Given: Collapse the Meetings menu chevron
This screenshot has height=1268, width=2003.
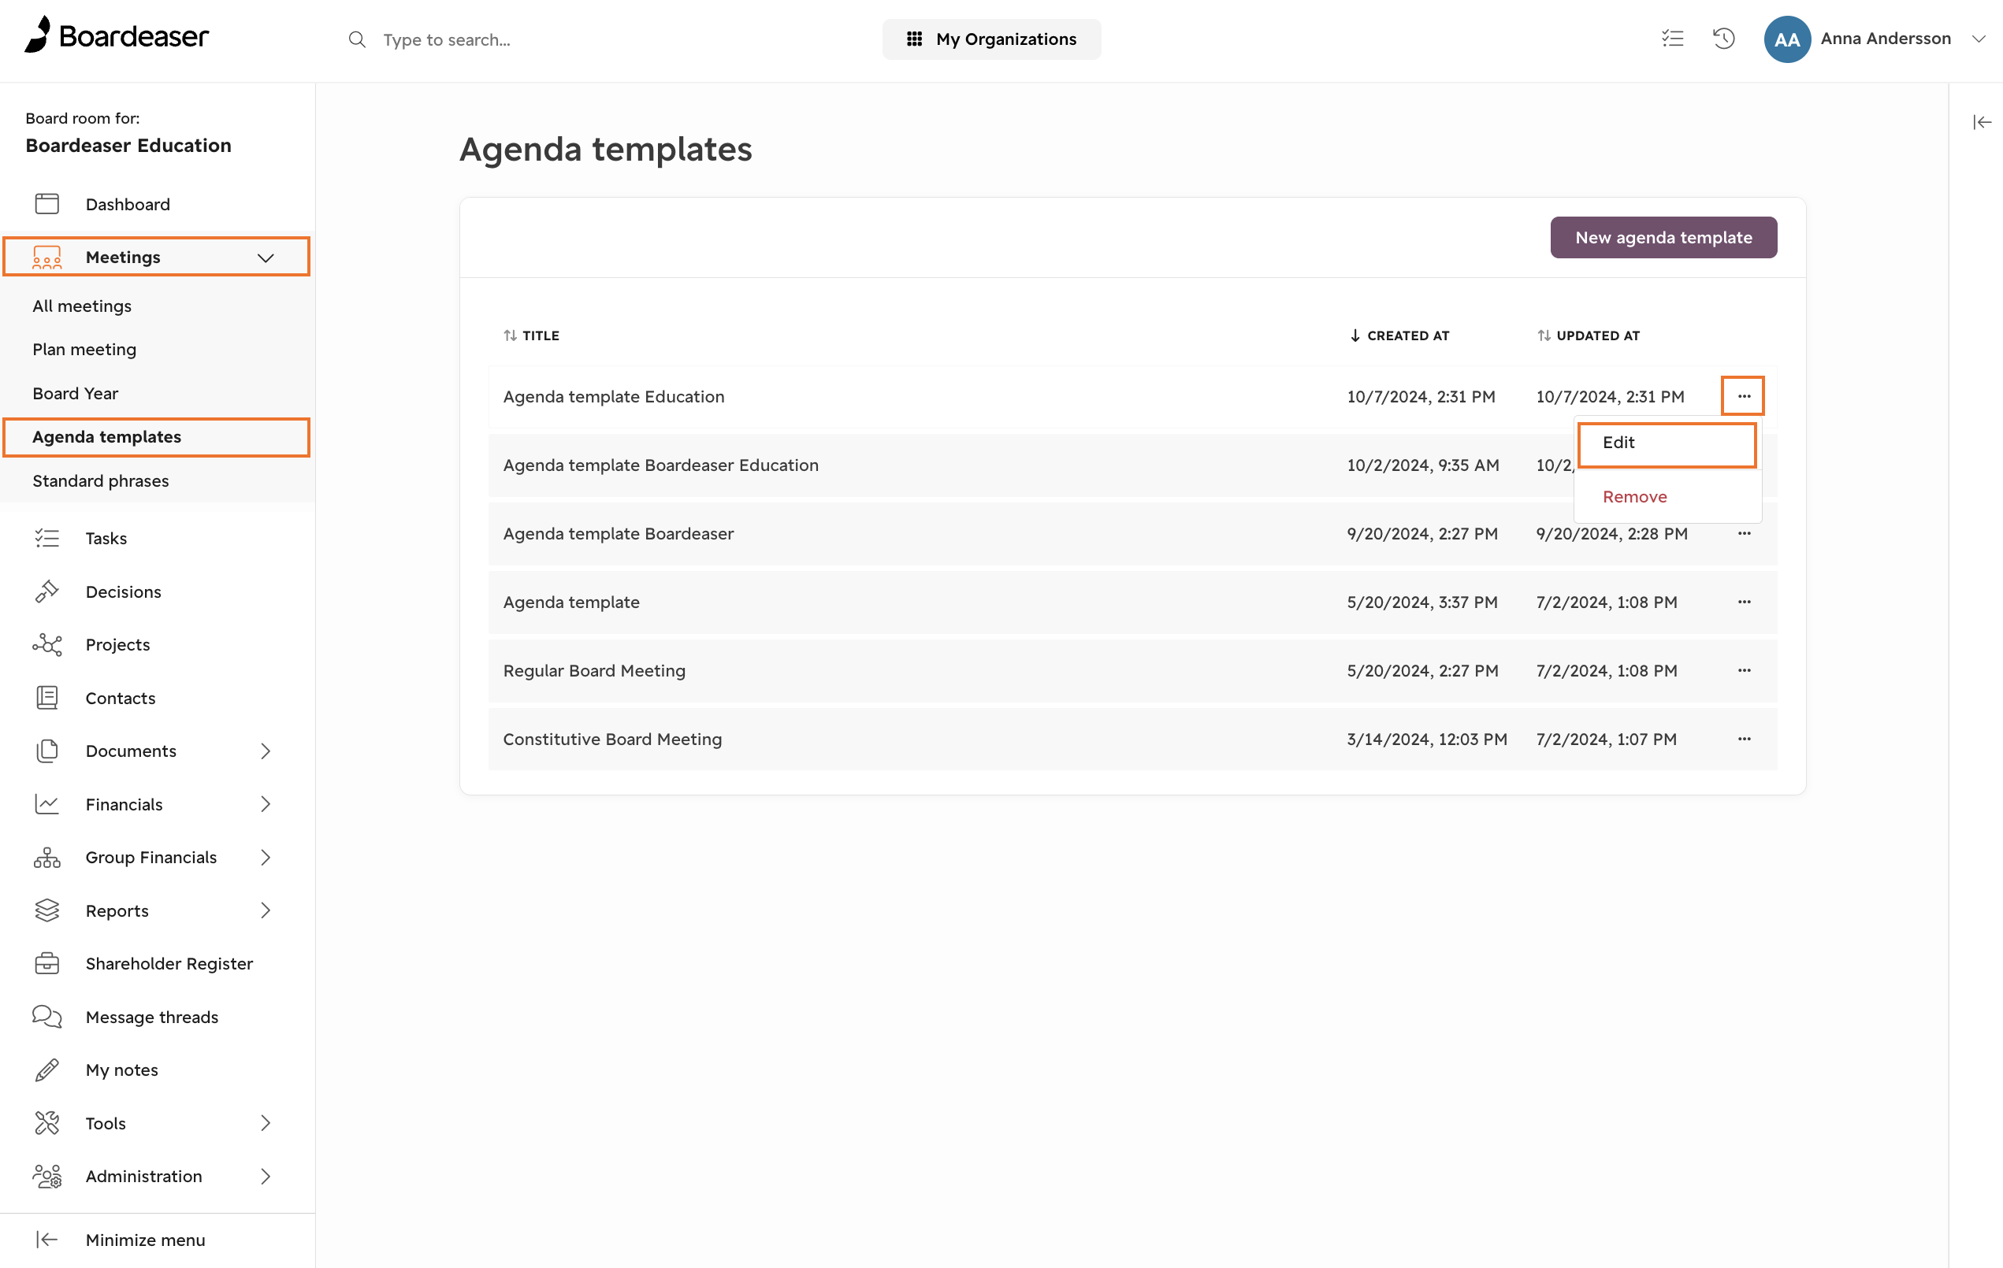Looking at the screenshot, I should pyautogui.click(x=266, y=258).
